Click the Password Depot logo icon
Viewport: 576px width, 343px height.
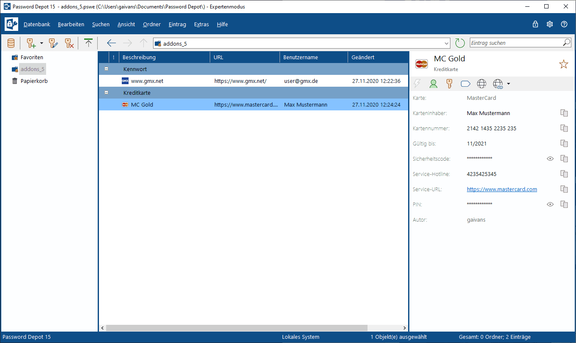tap(11, 24)
